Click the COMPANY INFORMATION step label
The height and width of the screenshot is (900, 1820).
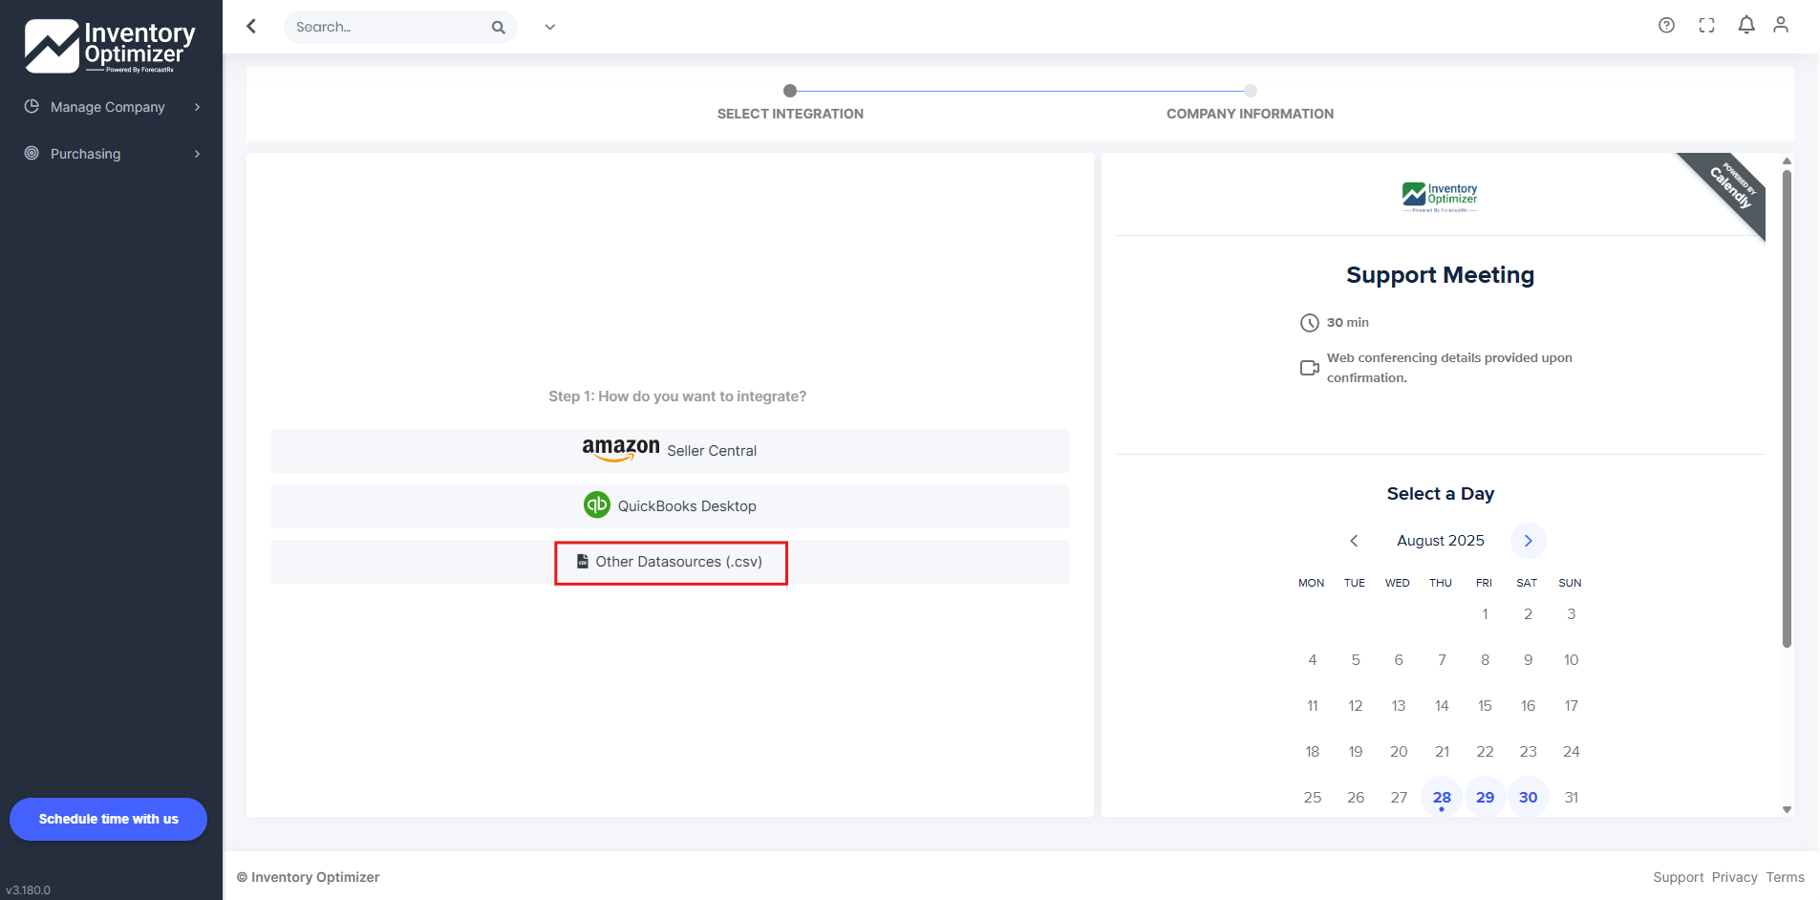coord(1250,114)
